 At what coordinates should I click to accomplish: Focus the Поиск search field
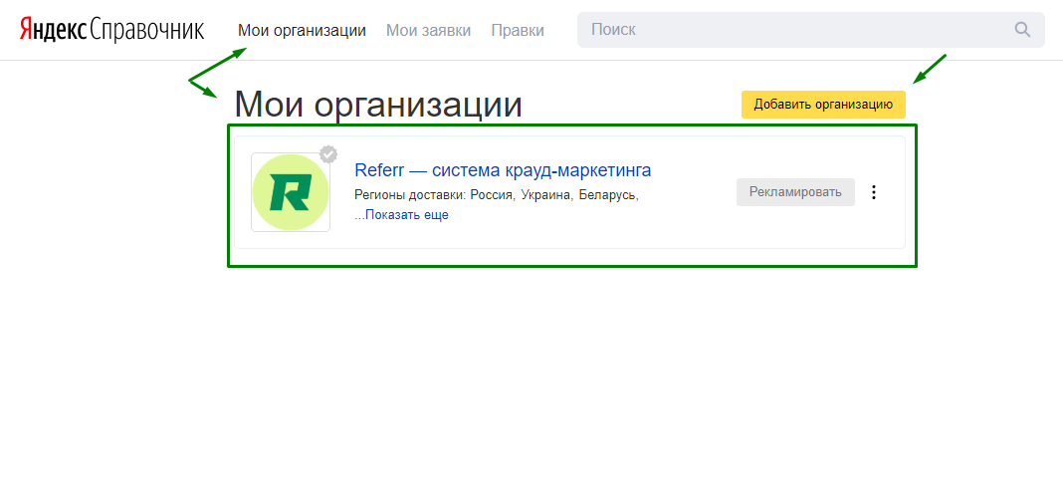[x=796, y=30]
